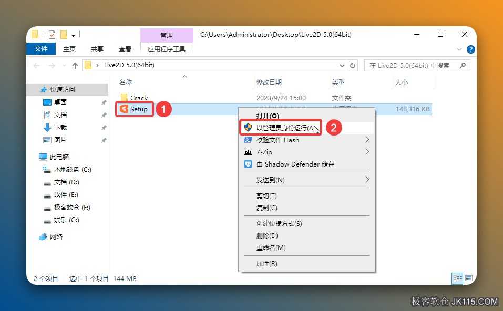Click the search magnifier icon
The height and width of the screenshot is (311, 503).
coord(463,66)
